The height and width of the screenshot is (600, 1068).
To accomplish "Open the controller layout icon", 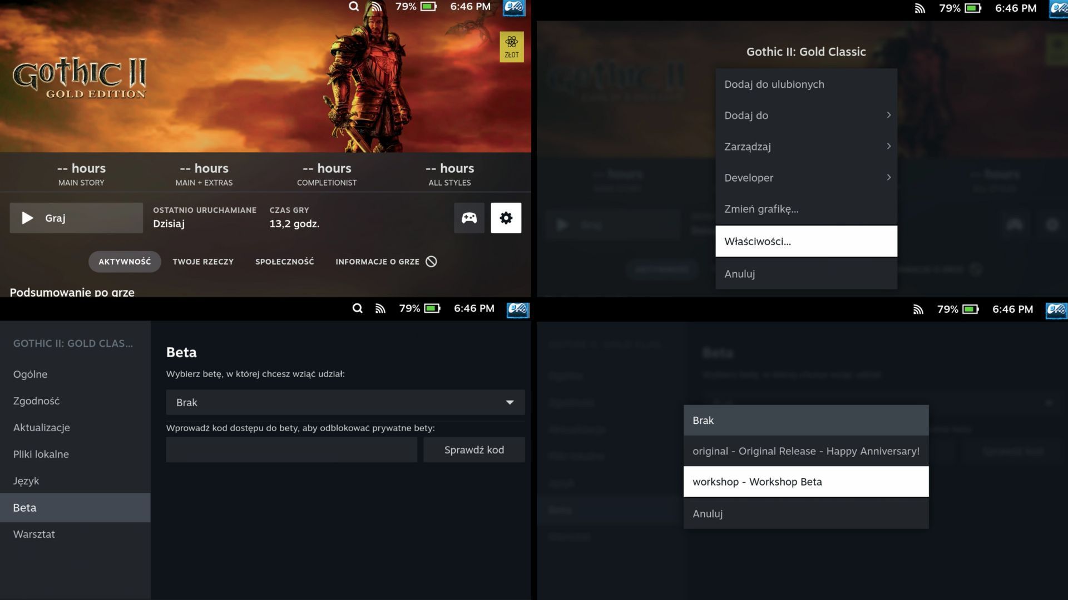I will click(x=469, y=218).
